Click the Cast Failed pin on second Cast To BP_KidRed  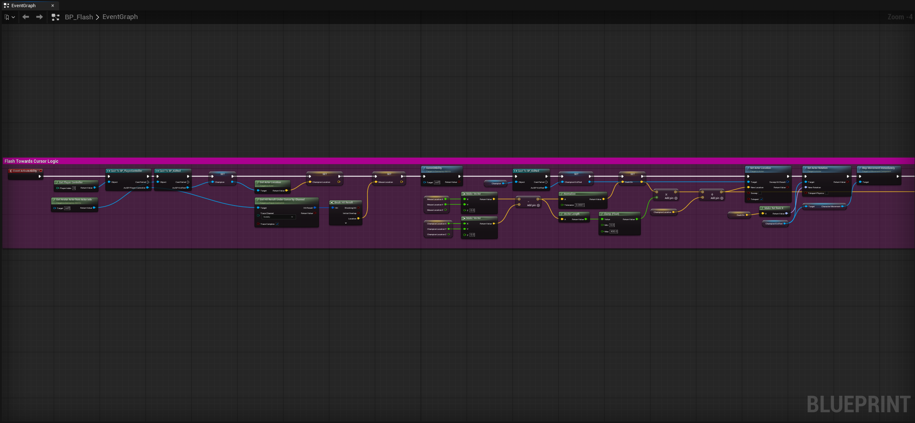coord(547,182)
